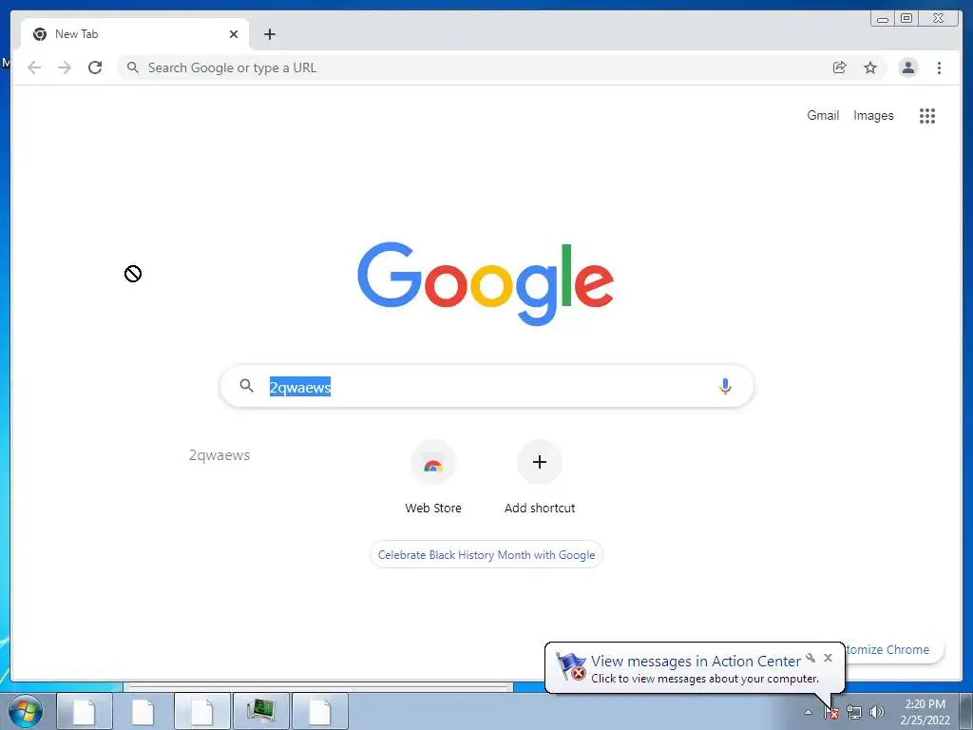Click the Customize Chrome button
Screen dimensions: 973x730
click(x=893, y=649)
